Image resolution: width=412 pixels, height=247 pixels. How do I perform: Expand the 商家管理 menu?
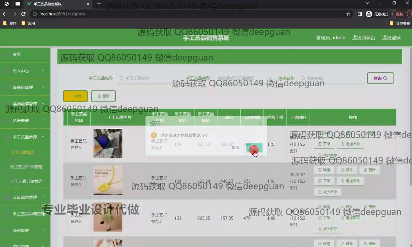(x=25, y=230)
